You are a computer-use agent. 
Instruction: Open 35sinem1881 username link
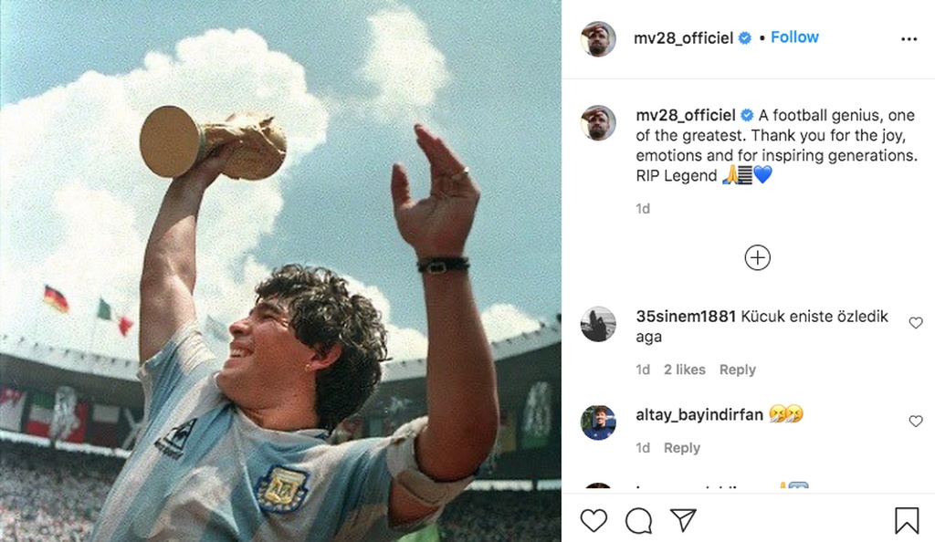[686, 317]
